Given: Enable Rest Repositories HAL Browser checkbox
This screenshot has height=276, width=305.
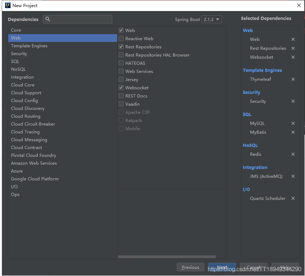Looking at the screenshot, I should click(121, 55).
